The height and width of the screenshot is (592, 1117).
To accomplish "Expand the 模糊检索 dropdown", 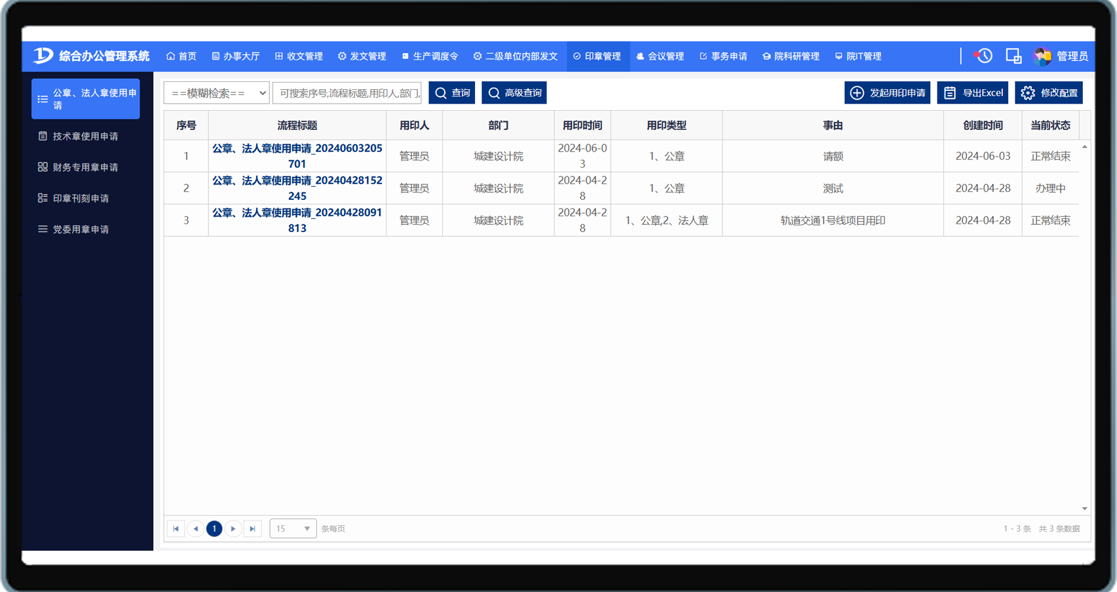I will pyautogui.click(x=216, y=93).
